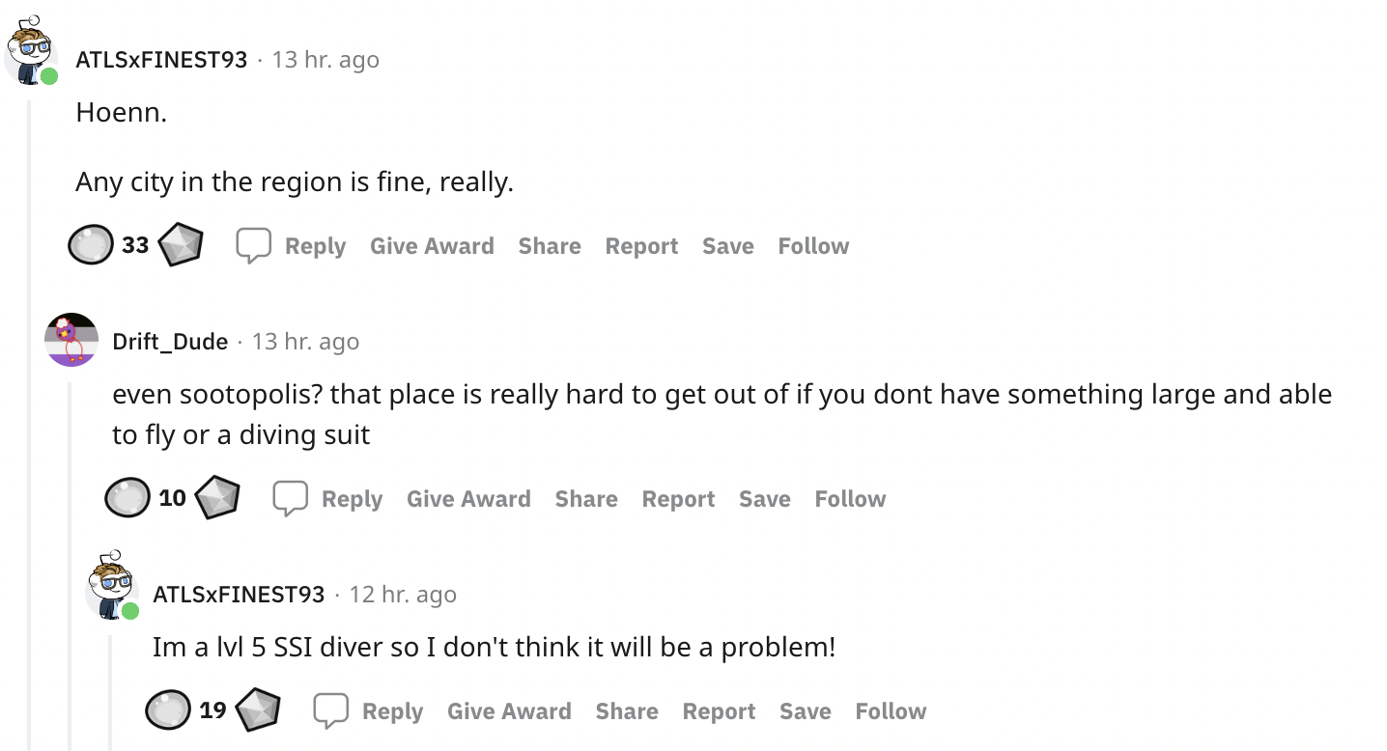The width and height of the screenshot is (1387, 751).
Task: Click reply speech bubble on SSI diver comment
Action: coord(330,710)
